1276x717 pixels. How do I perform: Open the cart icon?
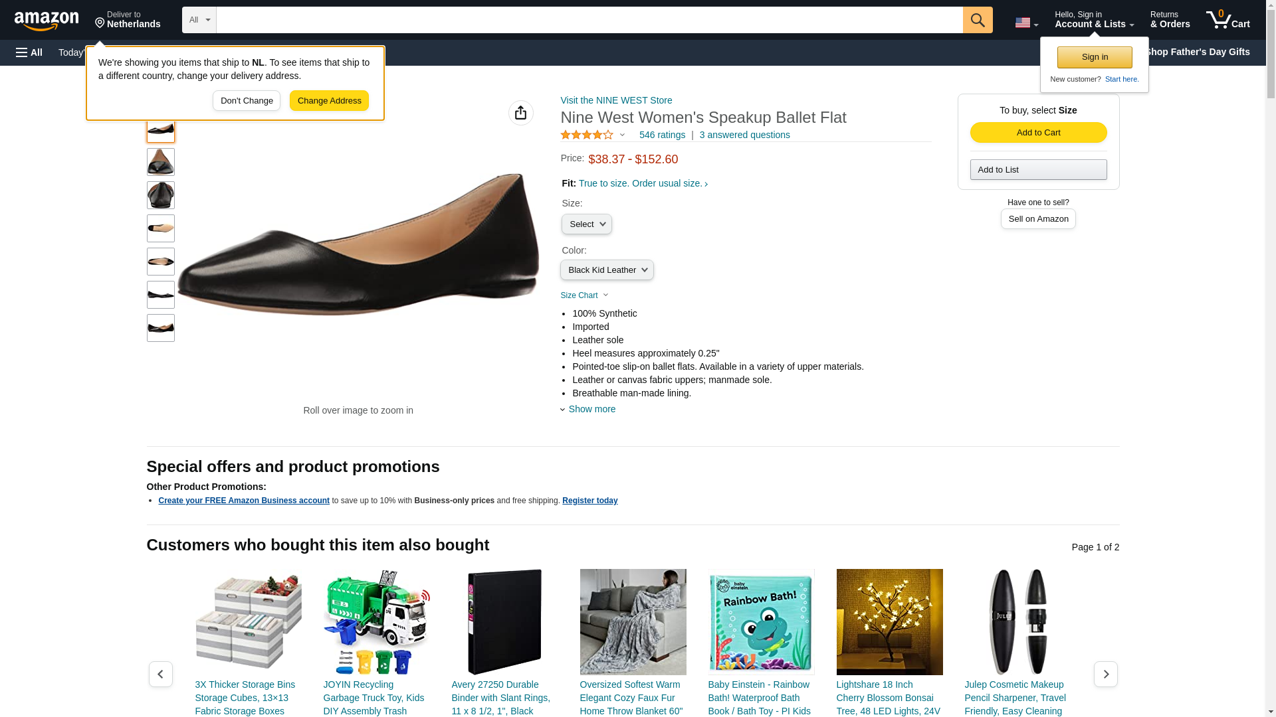tap(1227, 19)
